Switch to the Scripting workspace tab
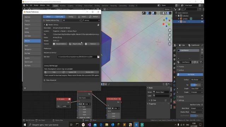 point(131,6)
